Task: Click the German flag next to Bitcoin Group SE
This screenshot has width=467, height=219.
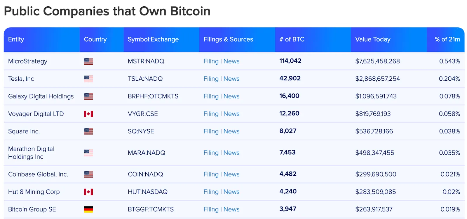Action: pos(88,209)
